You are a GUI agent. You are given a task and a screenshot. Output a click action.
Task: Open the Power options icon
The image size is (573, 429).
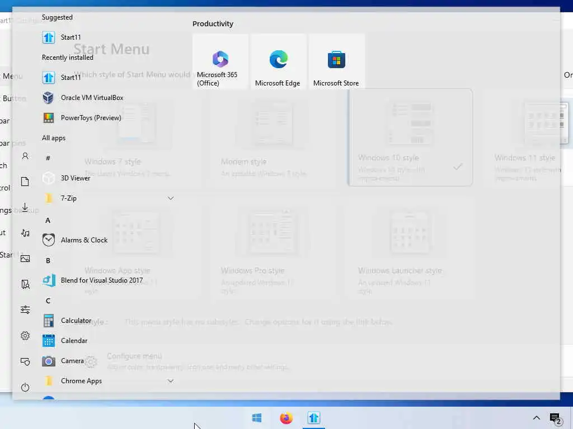click(x=25, y=387)
